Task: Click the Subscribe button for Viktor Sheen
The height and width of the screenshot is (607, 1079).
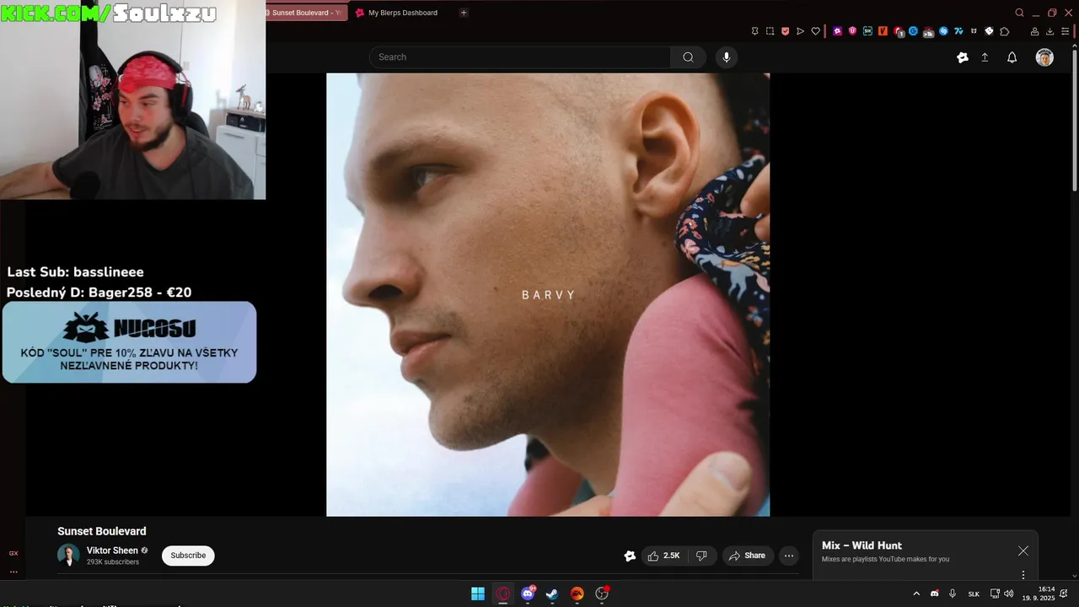Action: click(x=188, y=556)
